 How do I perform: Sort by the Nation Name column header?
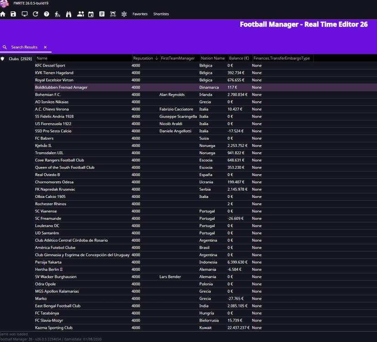(213, 58)
